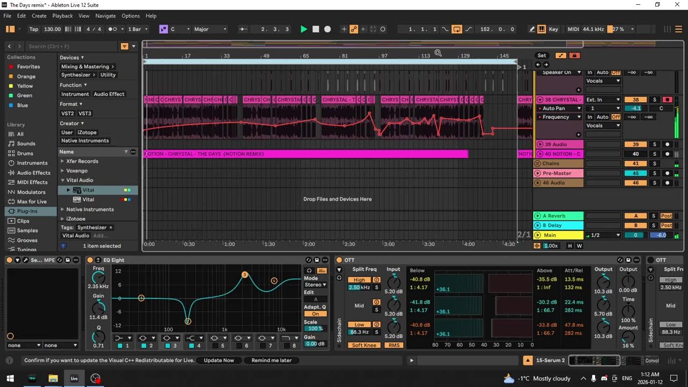Expand the Voxengo folder
The height and width of the screenshot is (387, 688).
62,171
